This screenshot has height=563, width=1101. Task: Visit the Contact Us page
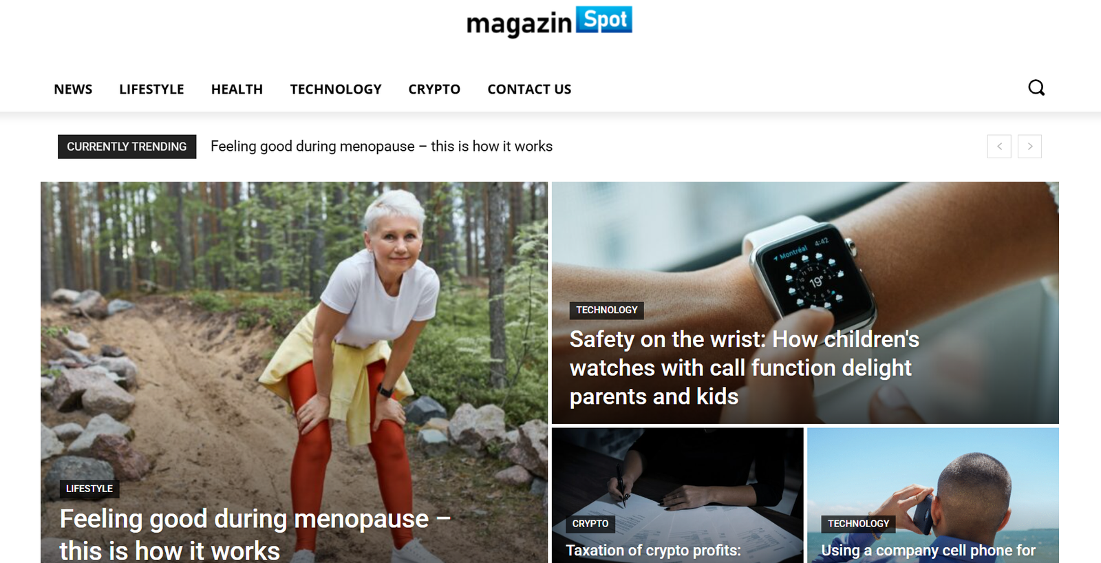529,89
